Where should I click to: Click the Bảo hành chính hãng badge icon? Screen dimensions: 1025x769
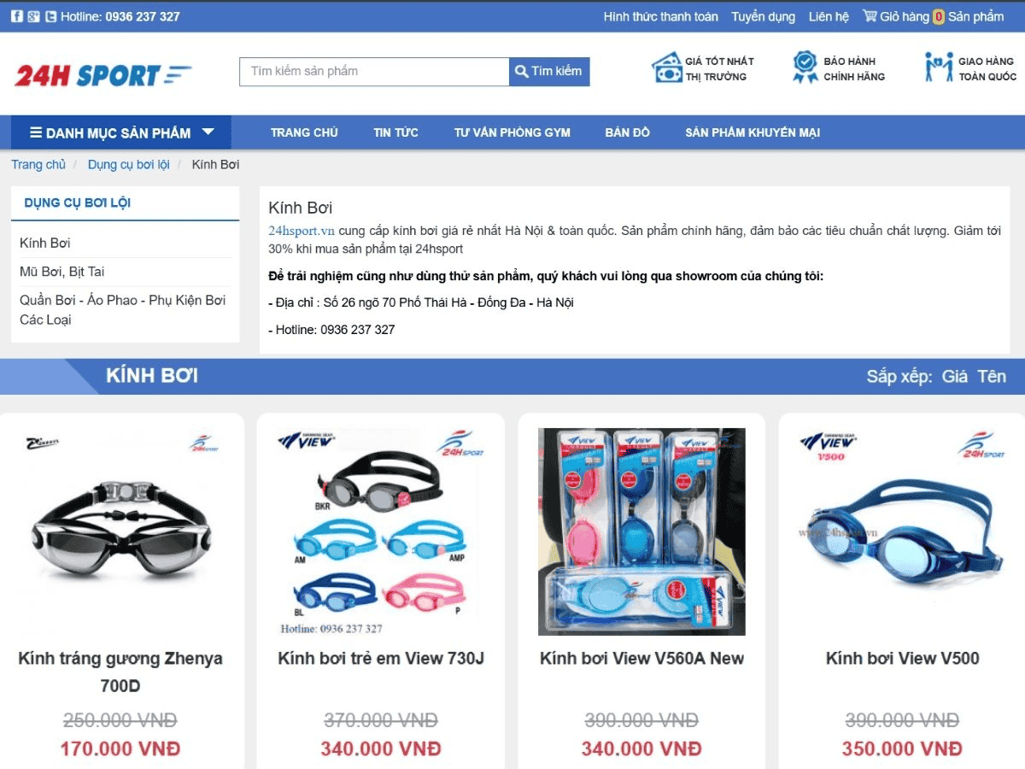point(805,68)
